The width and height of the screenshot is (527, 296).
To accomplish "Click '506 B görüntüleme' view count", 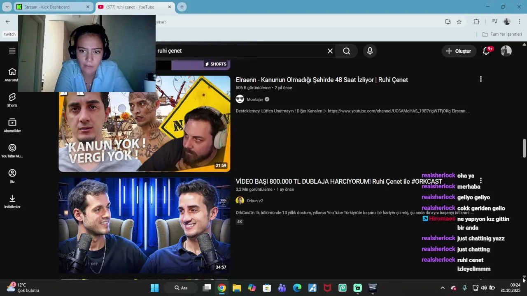I will pos(253,88).
